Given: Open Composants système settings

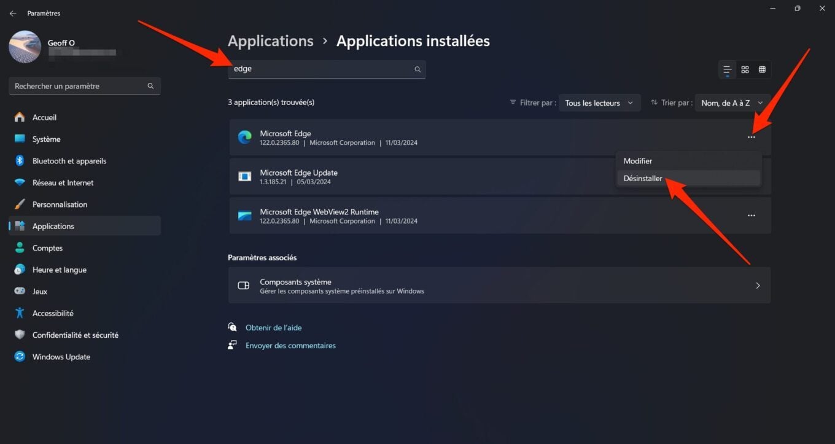Looking at the screenshot, I should [x=499, y=286].
